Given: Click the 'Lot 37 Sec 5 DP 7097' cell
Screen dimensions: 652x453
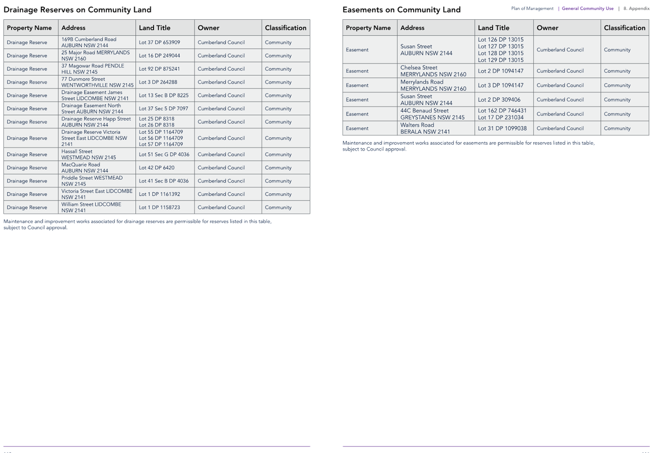Looking at the screenshot, I should pos(165,109).
